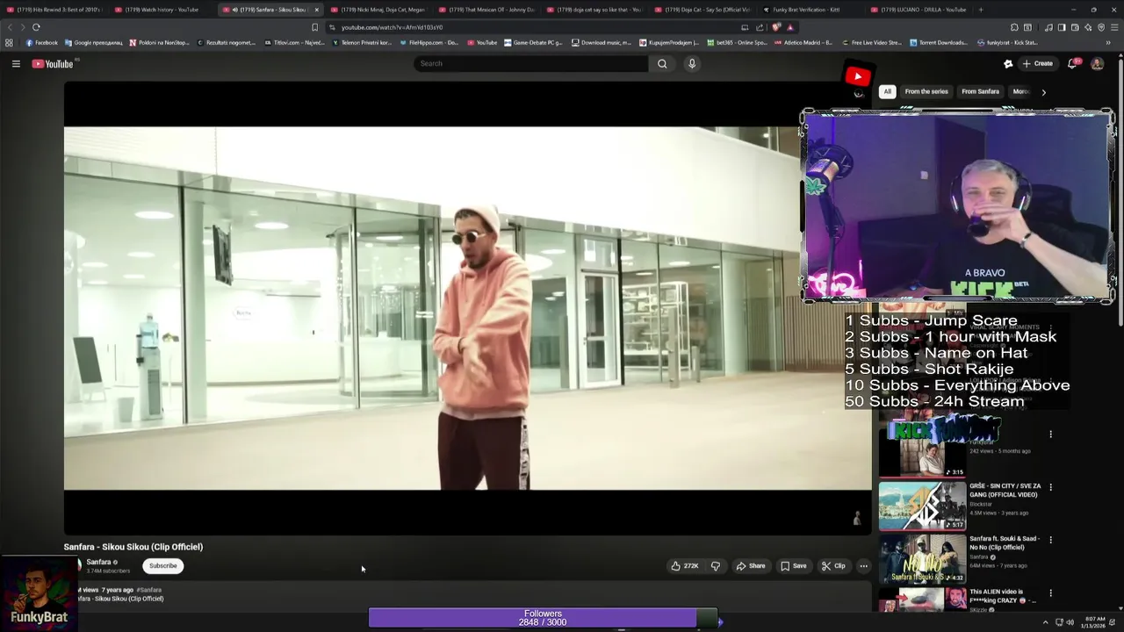Open more actions menu beside Clip

tap(863, 566)
